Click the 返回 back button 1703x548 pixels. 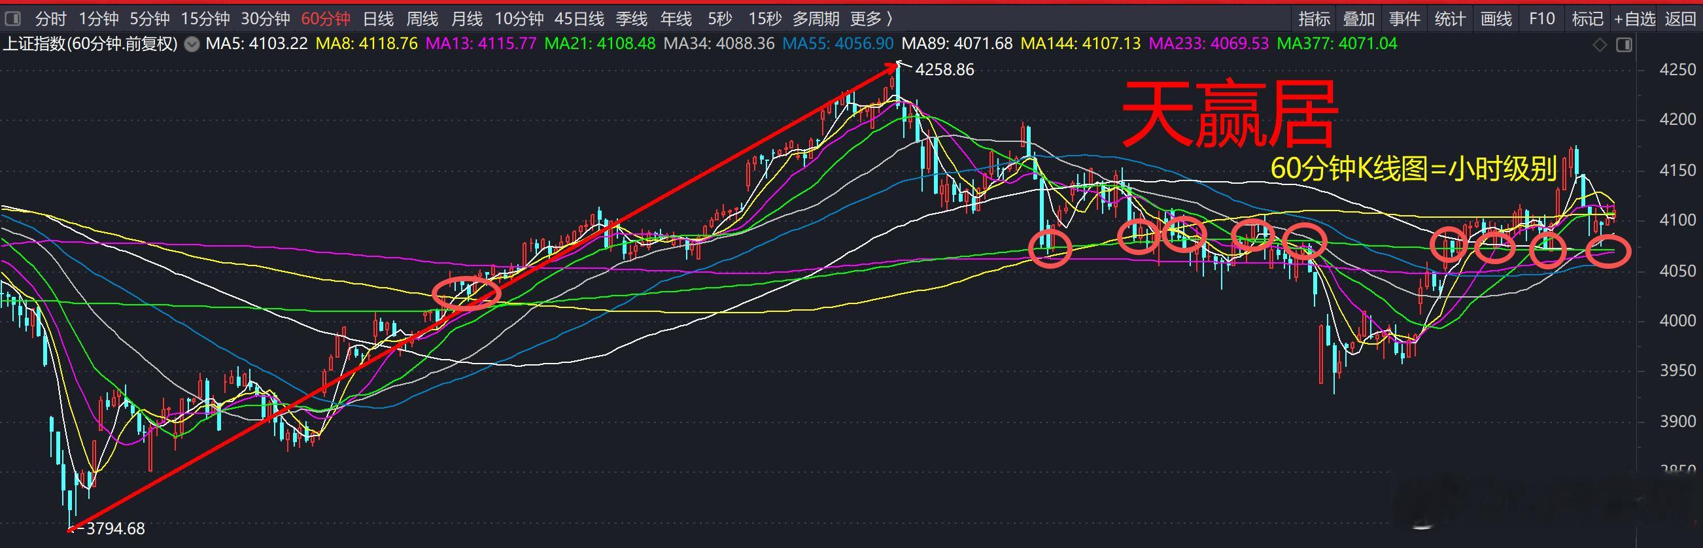(1680, 18)
